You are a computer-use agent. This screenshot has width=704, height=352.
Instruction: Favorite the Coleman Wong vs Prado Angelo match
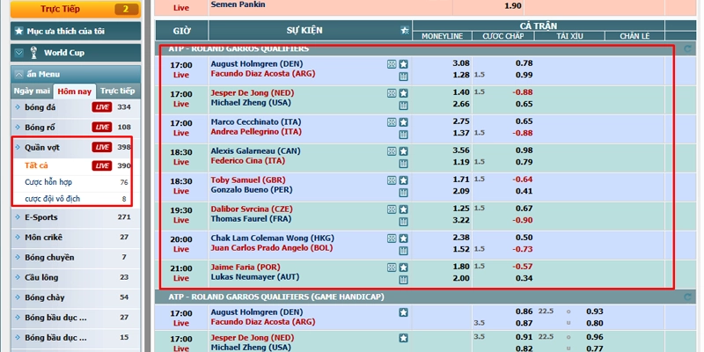tap(404, 238)
